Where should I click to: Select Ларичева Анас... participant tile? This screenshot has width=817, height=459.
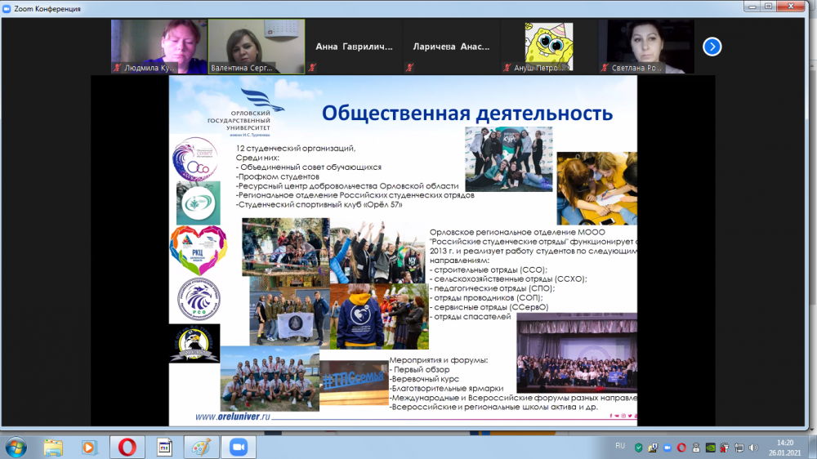click(x=451, y=47)
